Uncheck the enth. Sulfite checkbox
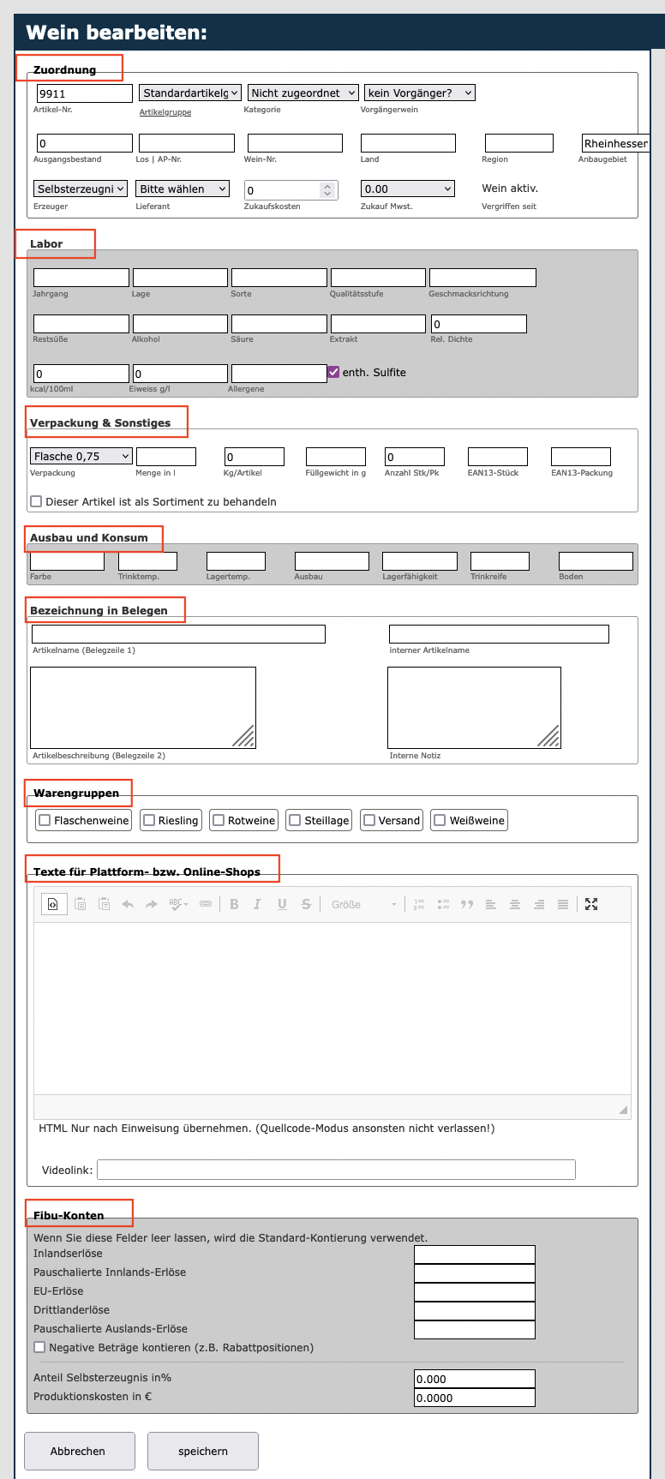This screenshot has width=665, height=1479. 333,373
